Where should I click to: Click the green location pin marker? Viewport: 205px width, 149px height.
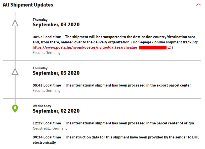15,109
